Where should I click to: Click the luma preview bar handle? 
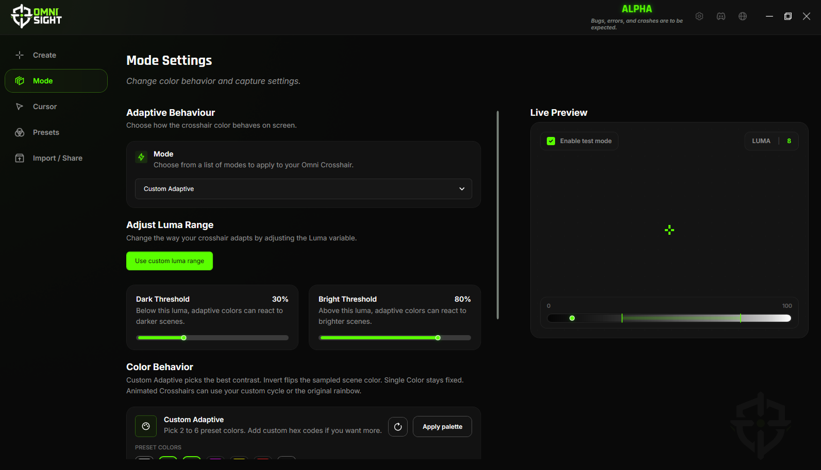[x=572, y=318]
